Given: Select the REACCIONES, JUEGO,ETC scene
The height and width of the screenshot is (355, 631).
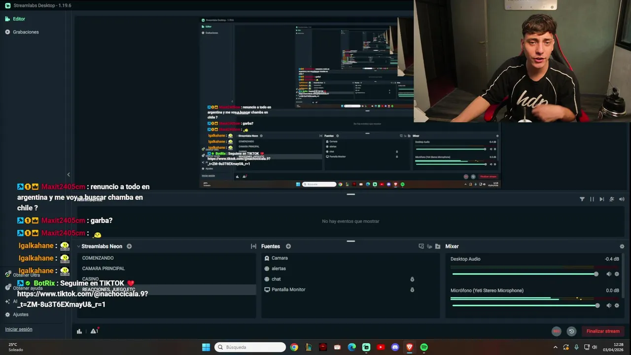Looking at the screenshot, I should point(166,289).
